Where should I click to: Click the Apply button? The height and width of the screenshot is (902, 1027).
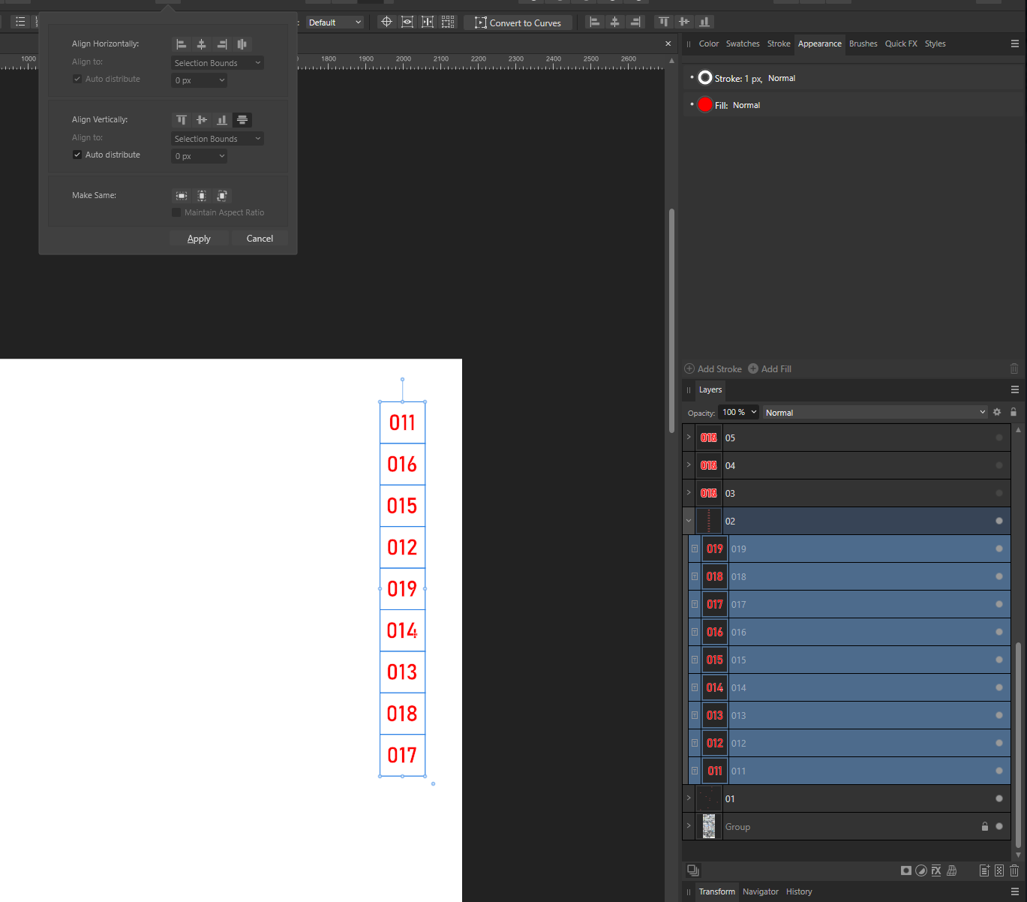coord(199,239)
